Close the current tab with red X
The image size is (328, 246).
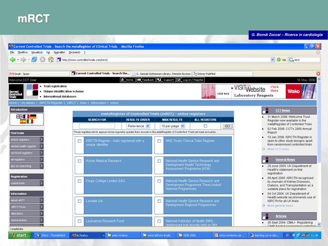pyautogui.click(x=318, y=73)
